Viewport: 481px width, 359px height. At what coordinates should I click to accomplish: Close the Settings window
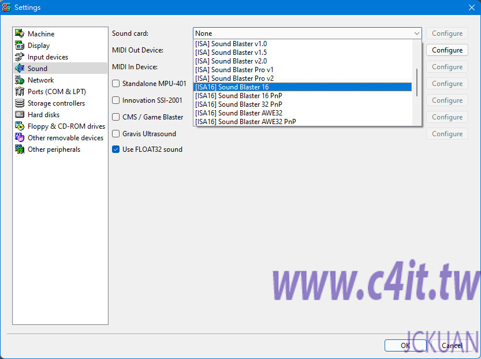(472, 8)
